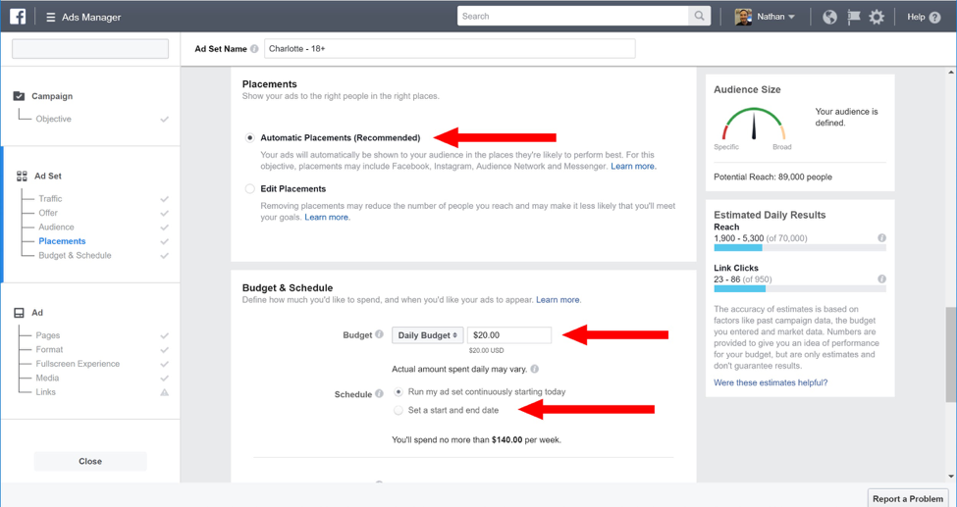
Task: Click the Reach estimate info icon
Action: (881, 238)
